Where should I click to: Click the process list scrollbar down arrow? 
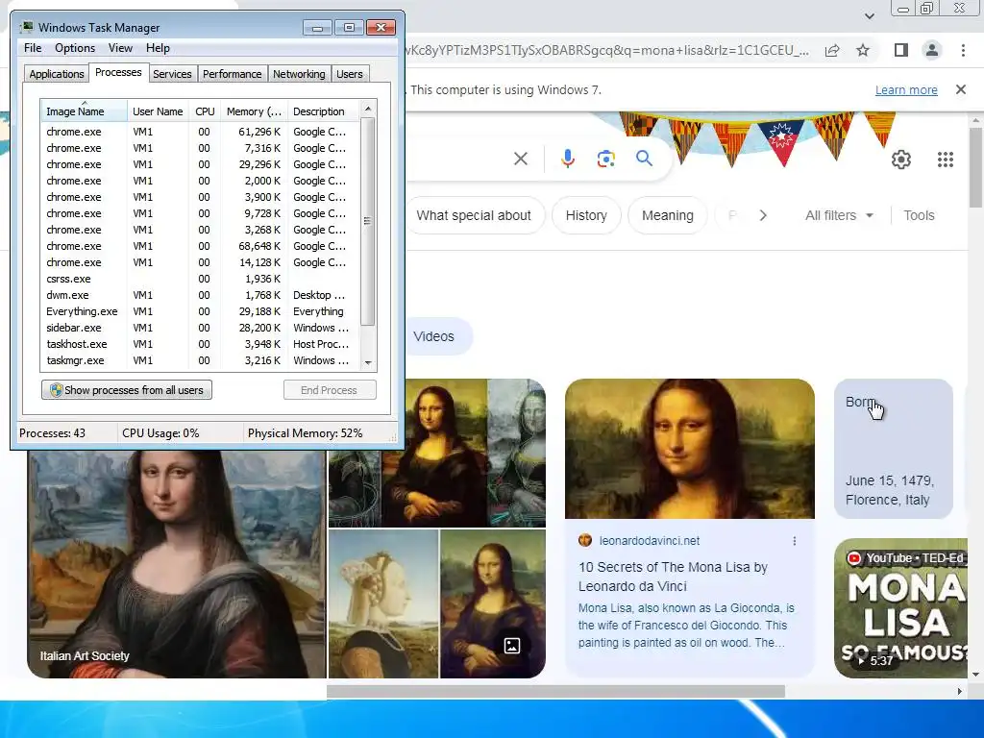(368, 362)
